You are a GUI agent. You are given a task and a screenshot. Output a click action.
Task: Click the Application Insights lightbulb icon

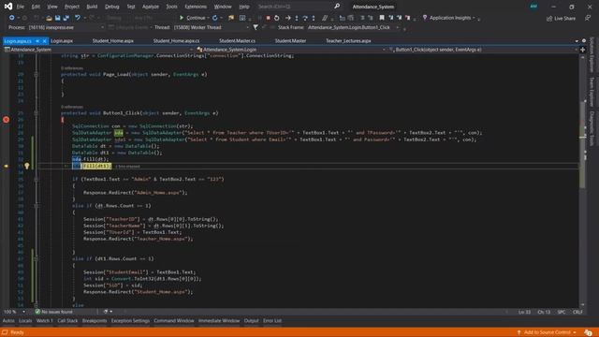click(425, 18)
